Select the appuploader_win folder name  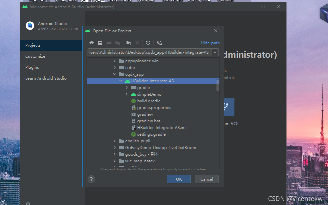(x=142, y=61)
